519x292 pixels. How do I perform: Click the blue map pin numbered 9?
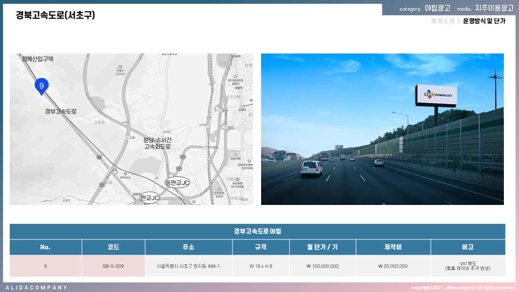42,85
